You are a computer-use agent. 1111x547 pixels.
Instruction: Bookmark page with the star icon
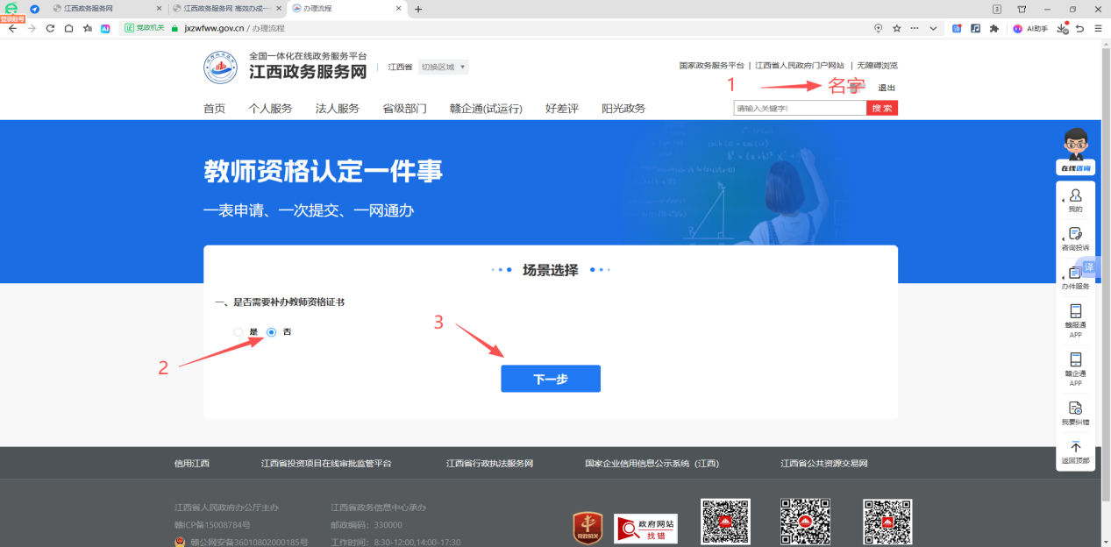897,28
